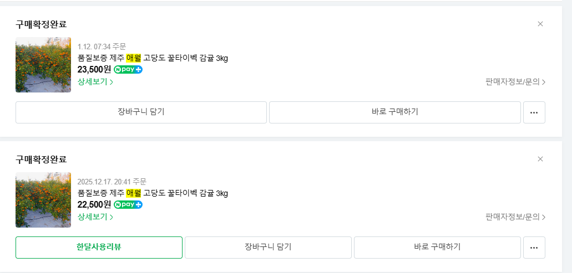Expand 상세보기 for the 23,500원 order
Image resolution: width=572 pixels, height=273 pixels.
[95, 82]
